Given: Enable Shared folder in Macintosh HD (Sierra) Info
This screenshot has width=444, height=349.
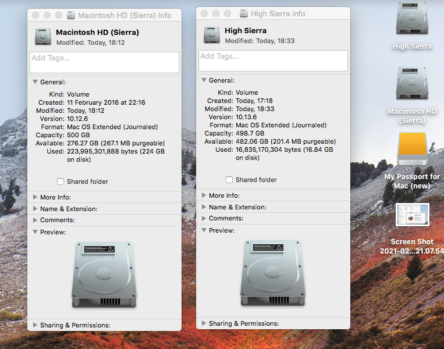Looking at the screenshot, I should (x=61, y=181).
